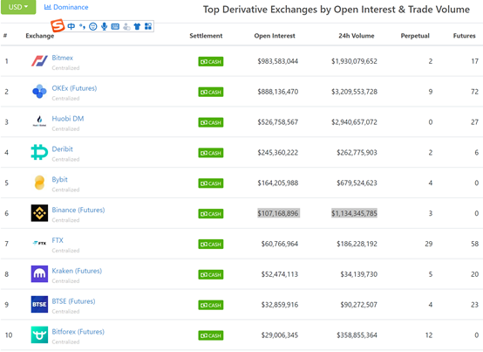This screenshot has width=483, height=352.
Task: Open the FTX exchange link
Action: tap(58, 240)
